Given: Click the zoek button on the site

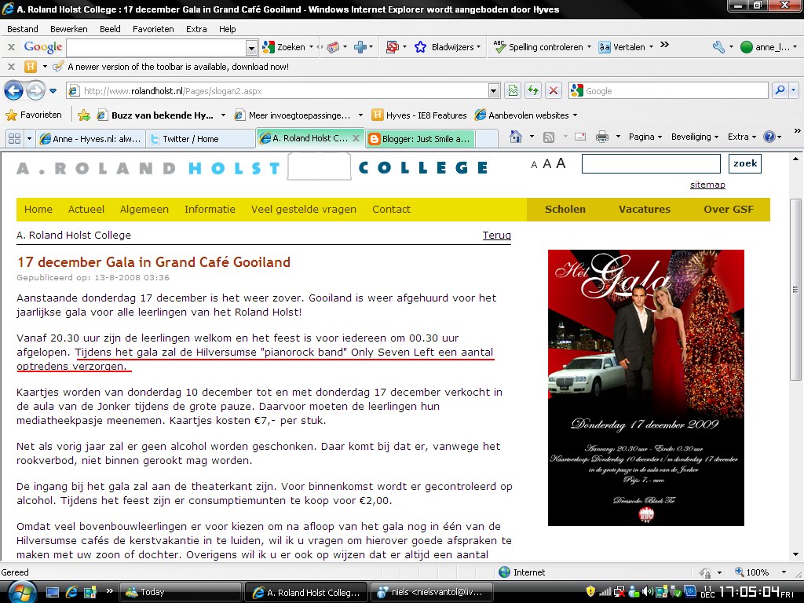Looking at the screenshot, I should (x=745, y=163).
